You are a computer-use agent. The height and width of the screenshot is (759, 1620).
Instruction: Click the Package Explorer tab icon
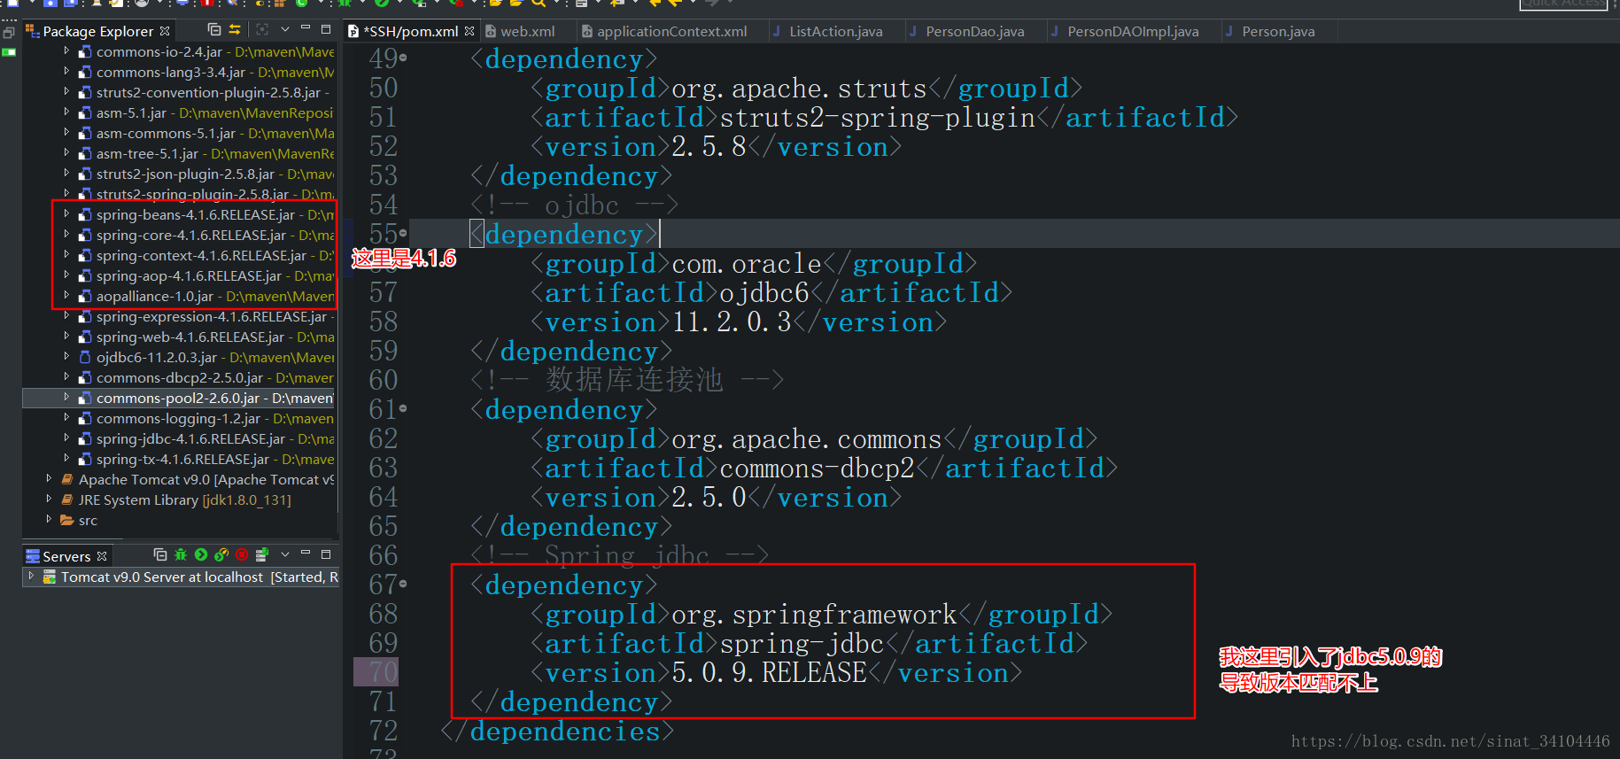pos(34,31)
